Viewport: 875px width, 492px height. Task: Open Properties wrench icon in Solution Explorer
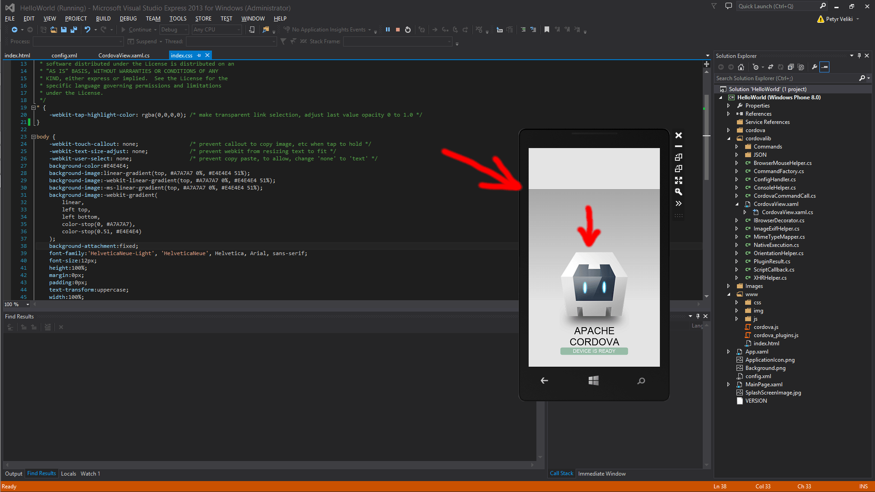pyautogui.click(x=814, y=67)
